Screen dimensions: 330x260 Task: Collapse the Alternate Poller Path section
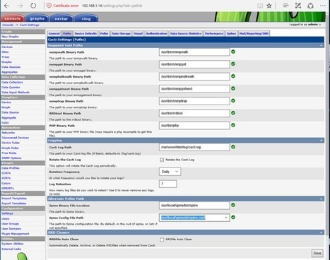[322, 199]
